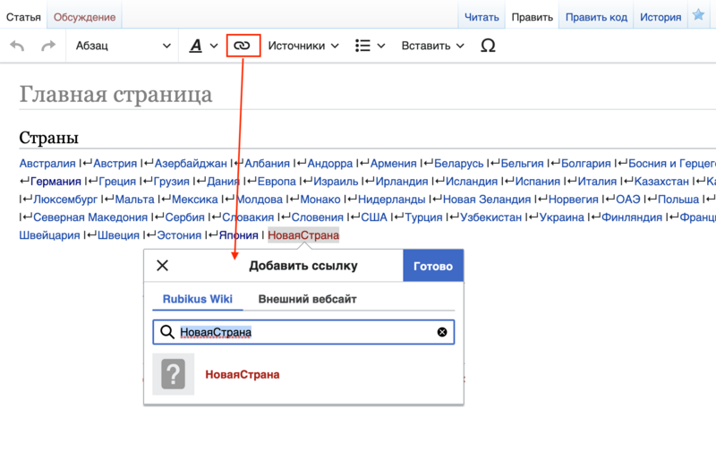
Task: Redo the edit with the redo arrow
Action: [x=48, y=46]
